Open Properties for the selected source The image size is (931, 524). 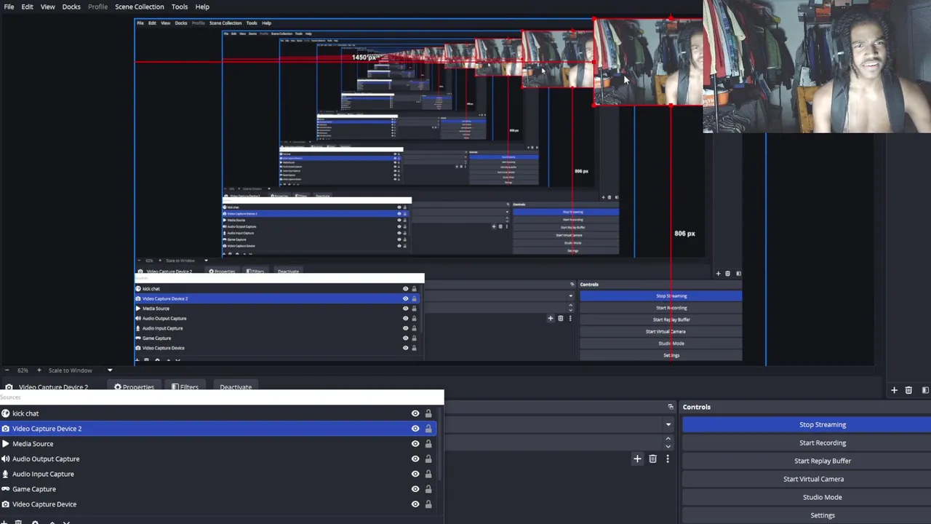pyautogui.click(x=134, y=387)
